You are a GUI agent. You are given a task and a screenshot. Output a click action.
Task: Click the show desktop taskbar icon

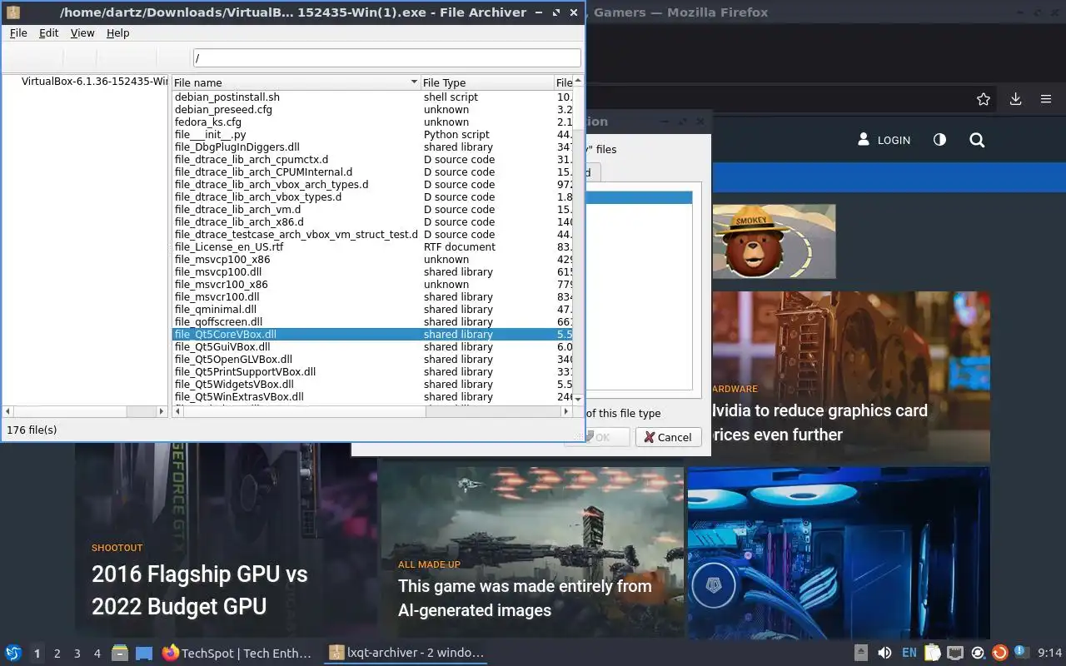point(144,653)
